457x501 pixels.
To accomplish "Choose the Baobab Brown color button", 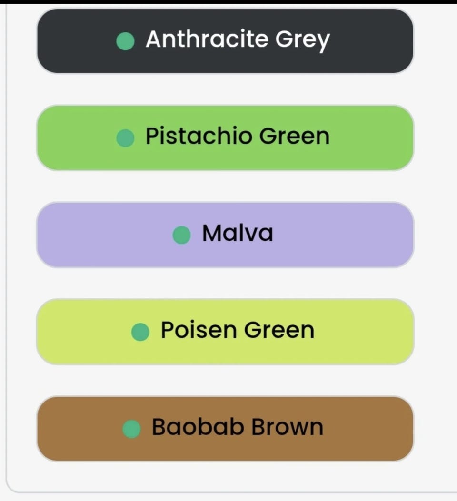I will (x=225, y=429).
